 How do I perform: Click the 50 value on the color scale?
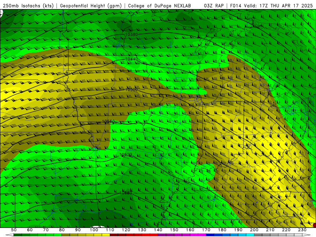14,230
